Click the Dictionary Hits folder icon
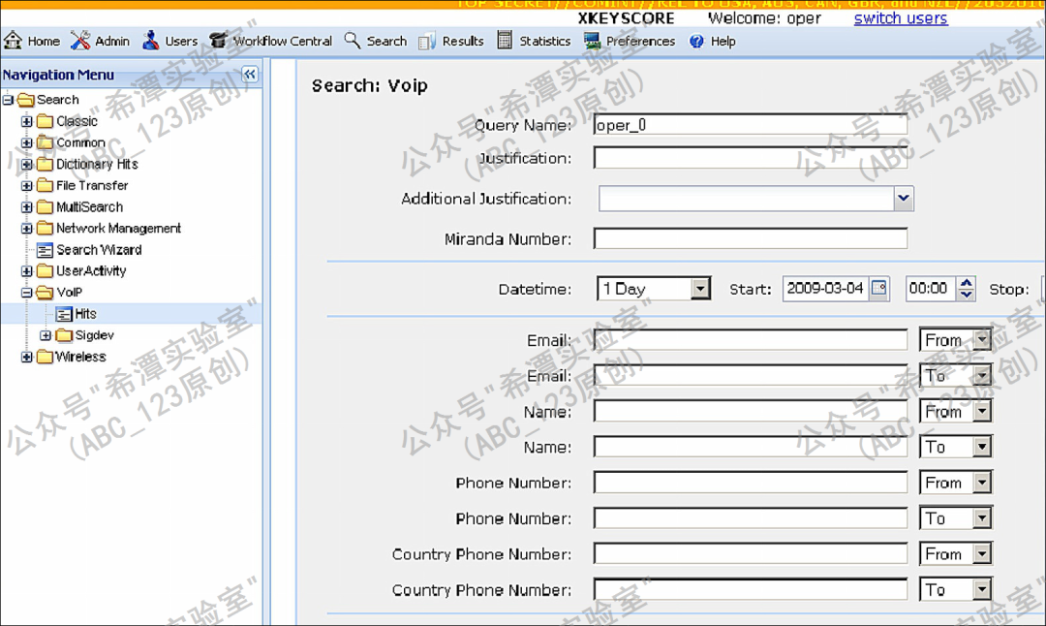The width and height of the screenshot is (1046, 626). click(x=45, y=164)
